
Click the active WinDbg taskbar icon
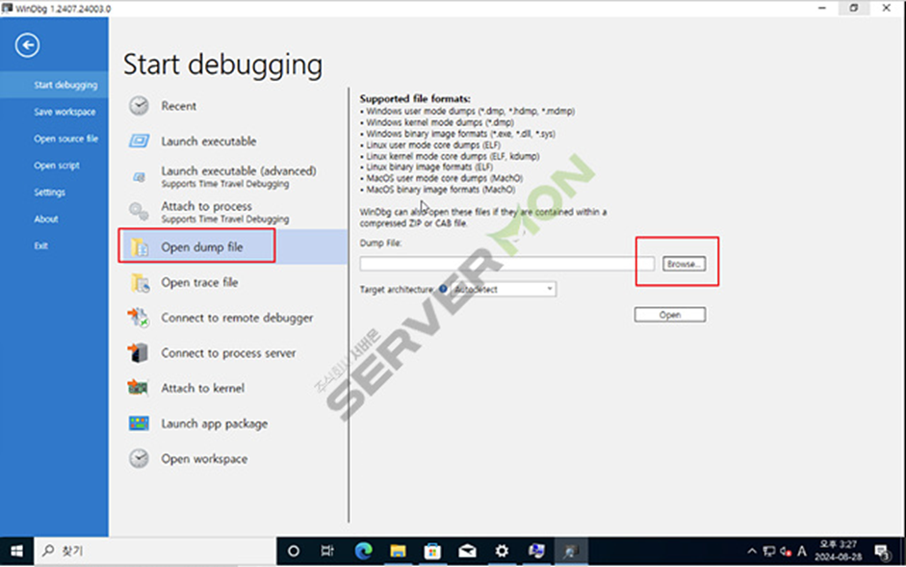[x=571, y=552]
